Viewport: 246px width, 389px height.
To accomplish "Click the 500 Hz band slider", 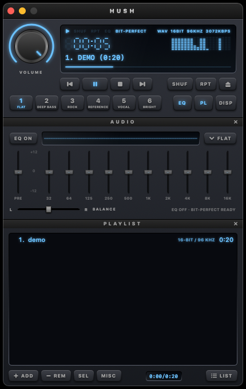I will tap(129, 172).
